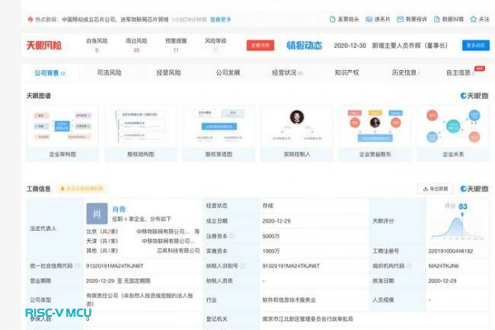Click the score number 83
Image resolution: width=495 pixels, height=330 pixels.
(x=463, y=206)
